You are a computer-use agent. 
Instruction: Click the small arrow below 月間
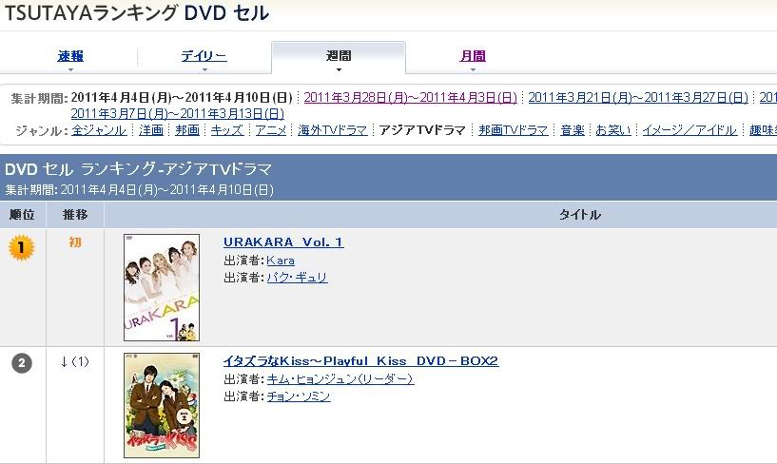[x=473, y=69]
